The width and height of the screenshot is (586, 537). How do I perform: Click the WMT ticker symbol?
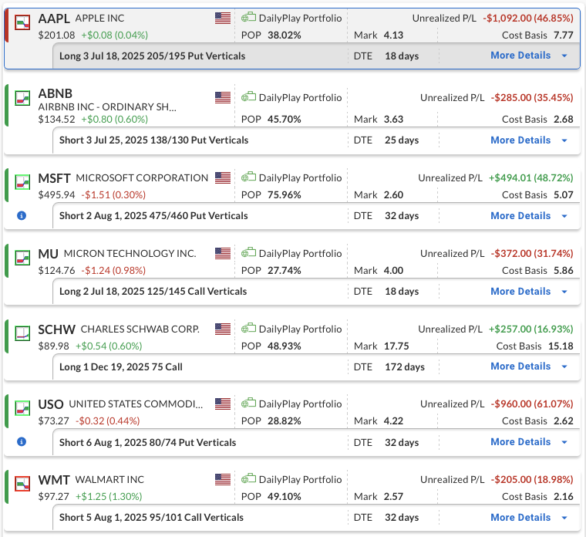54,480
